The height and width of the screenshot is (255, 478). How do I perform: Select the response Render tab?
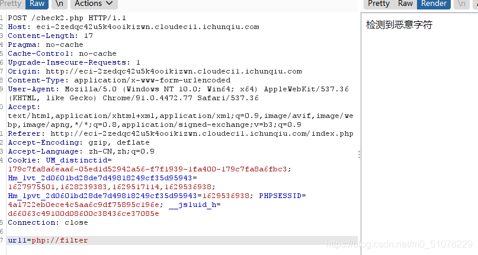point(434,4)
